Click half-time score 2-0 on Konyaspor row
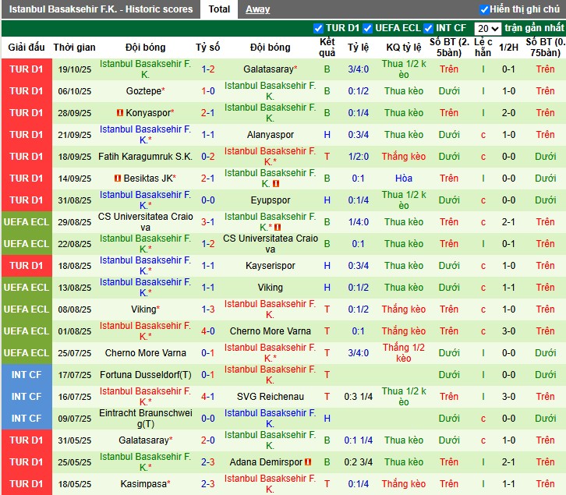 point(508,113)
